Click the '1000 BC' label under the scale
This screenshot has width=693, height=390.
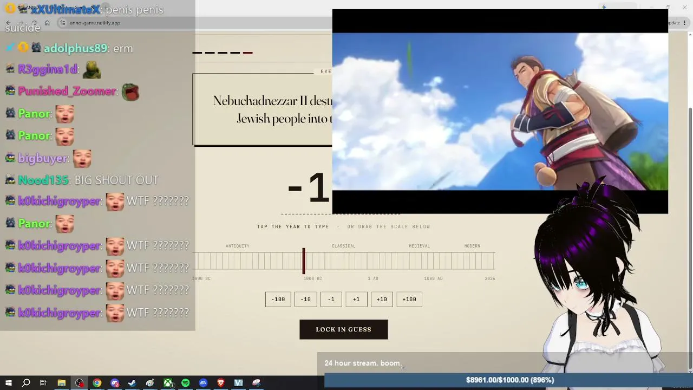point(313,278)
